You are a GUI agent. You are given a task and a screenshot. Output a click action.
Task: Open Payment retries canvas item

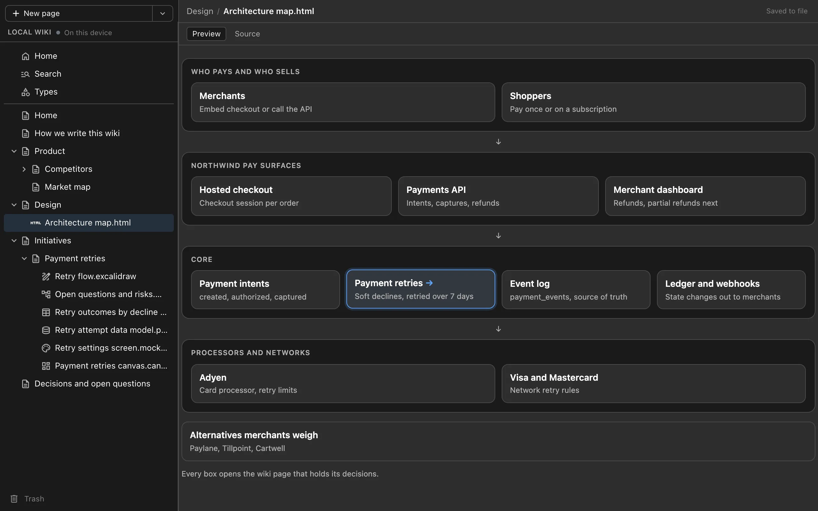[x=89, y=366]
